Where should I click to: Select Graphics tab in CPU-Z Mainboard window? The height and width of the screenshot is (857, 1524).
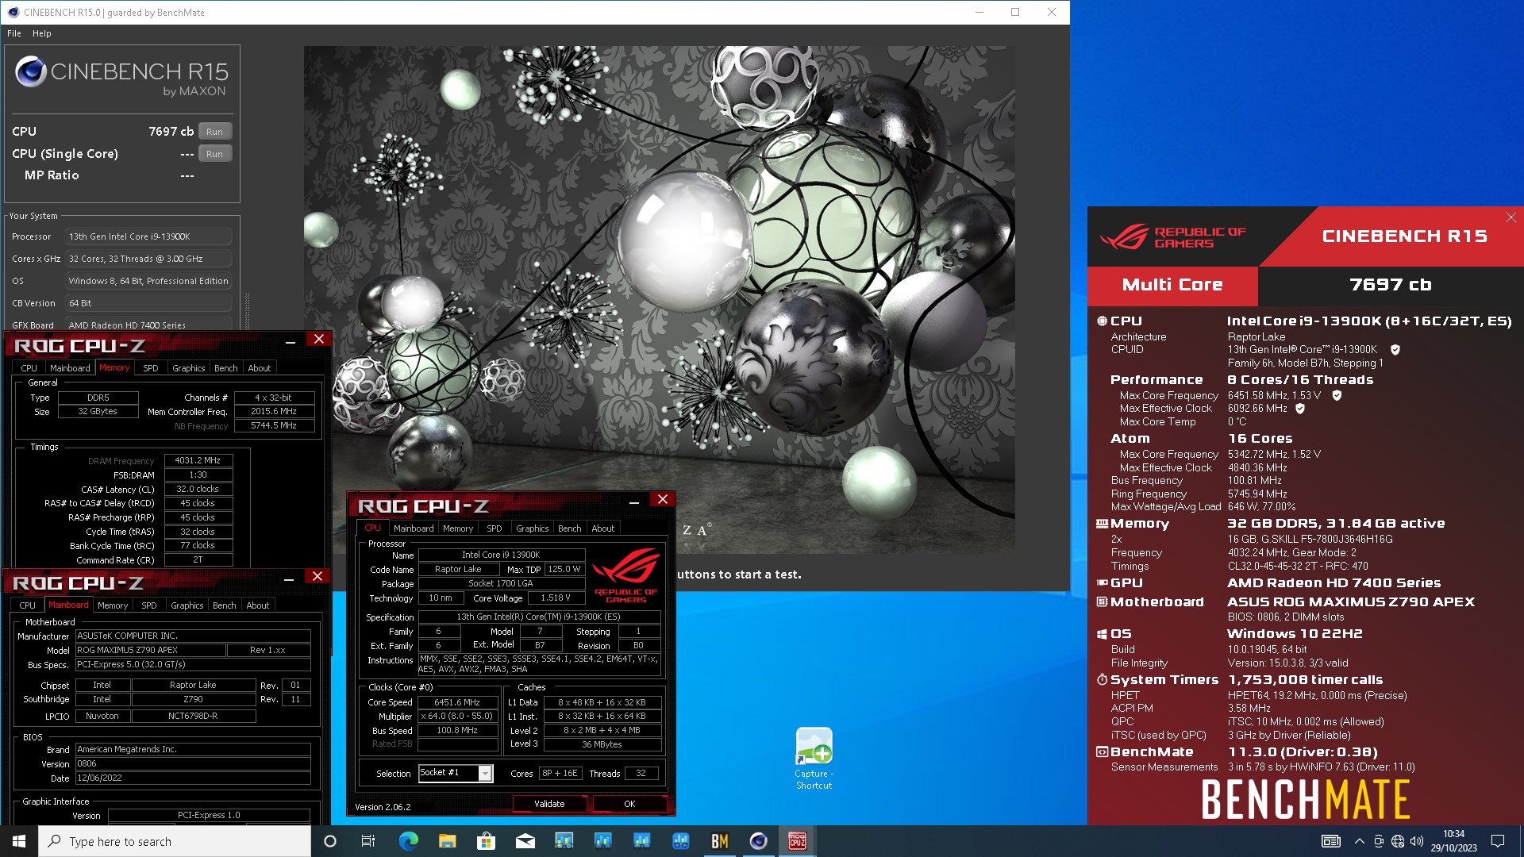point(187,605)
